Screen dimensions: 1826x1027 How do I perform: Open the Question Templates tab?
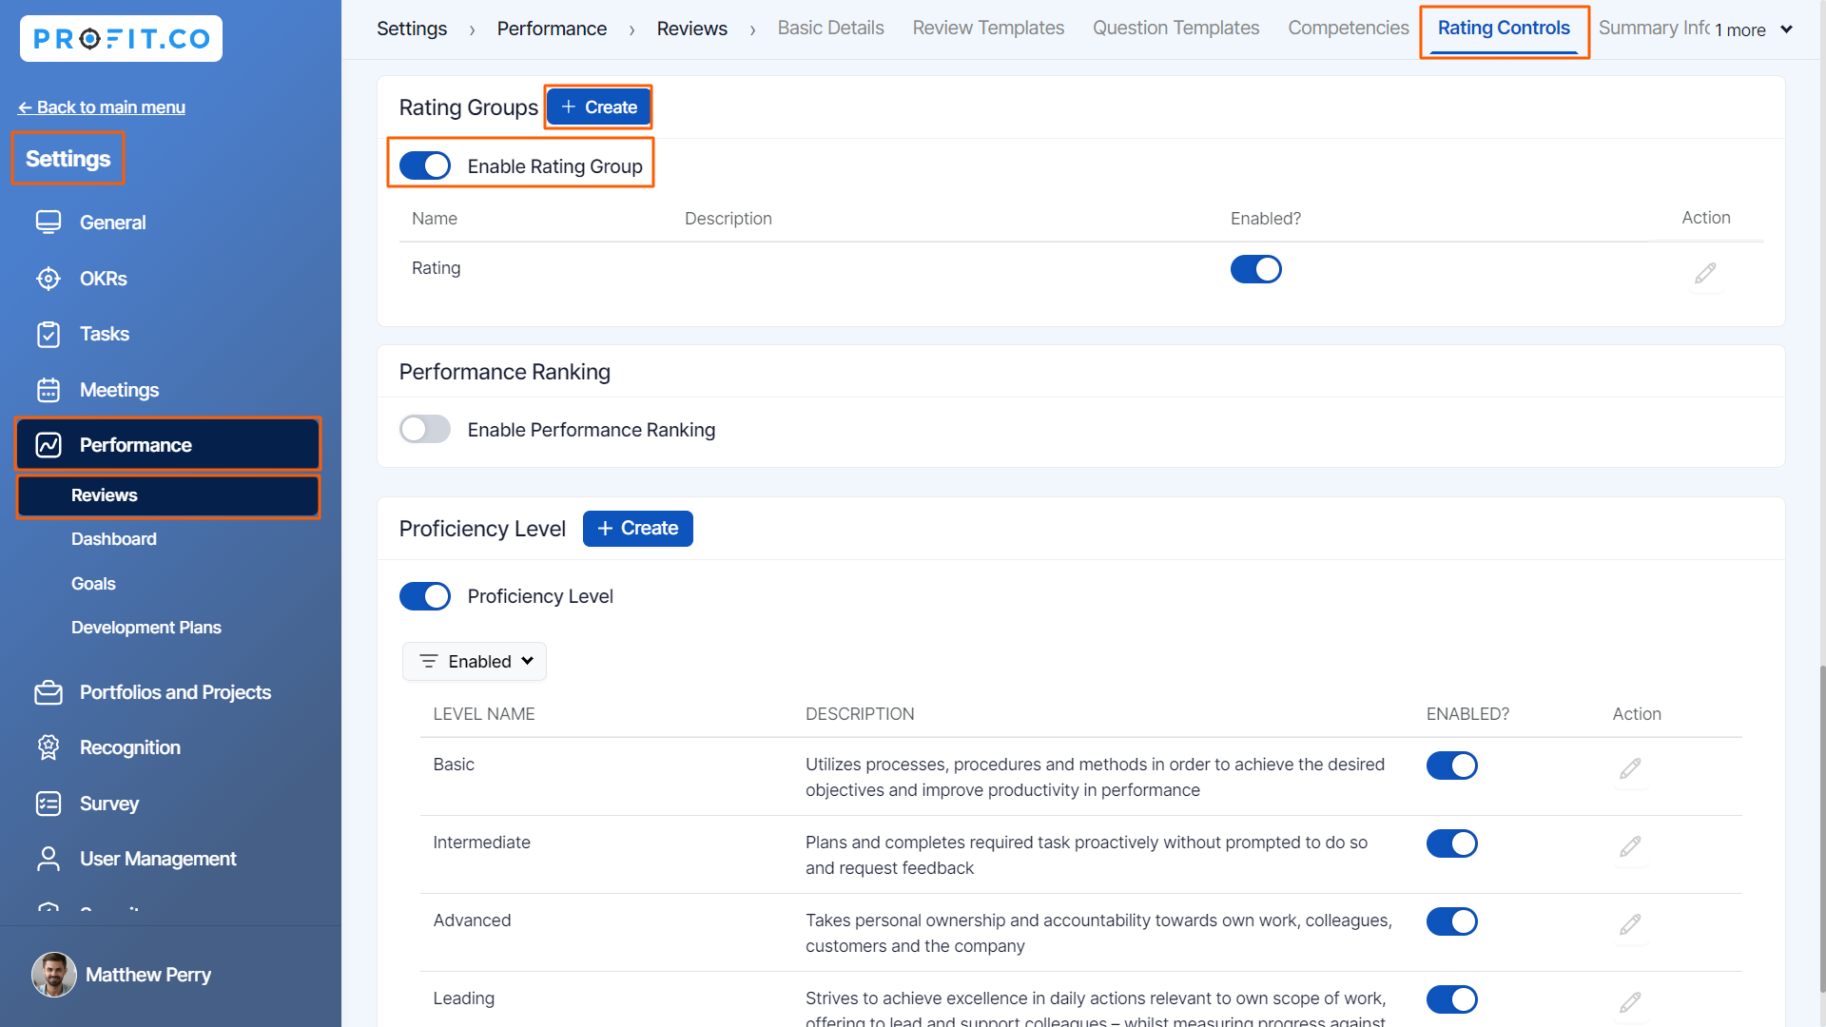click(1175, 29)
